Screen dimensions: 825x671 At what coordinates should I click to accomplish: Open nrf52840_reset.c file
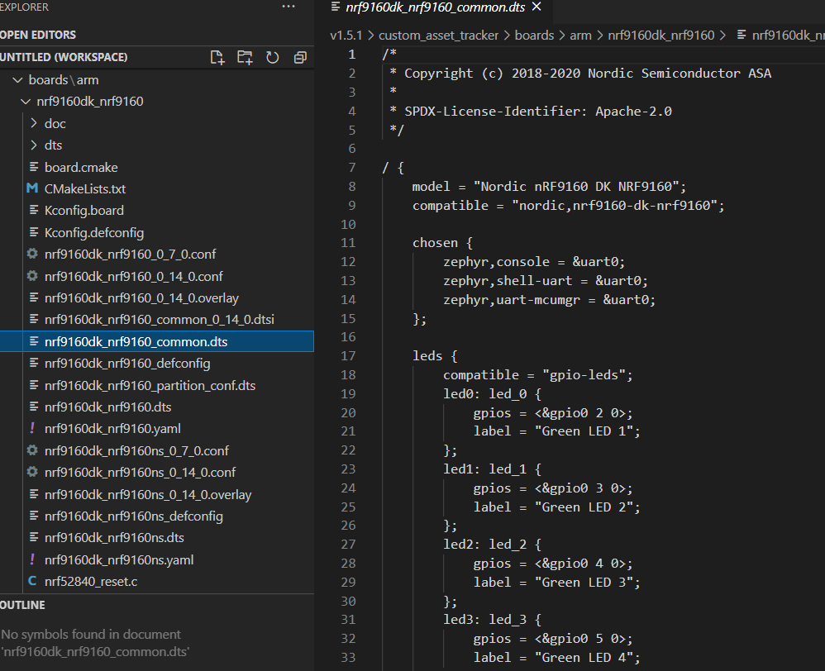click(x=91, y=582)
